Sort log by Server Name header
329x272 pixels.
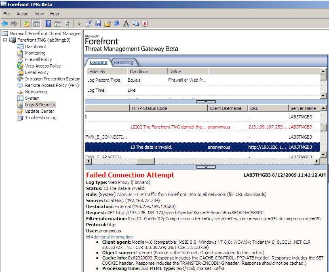pos(304,108)
